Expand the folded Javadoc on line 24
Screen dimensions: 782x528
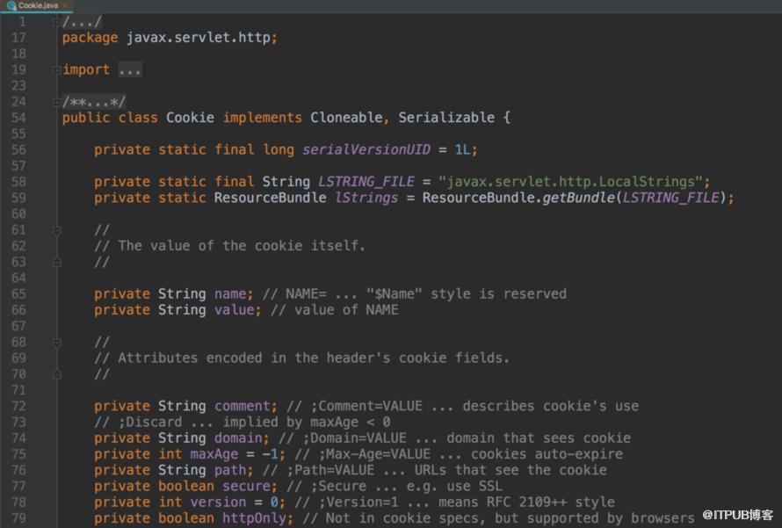pos(56,102)
